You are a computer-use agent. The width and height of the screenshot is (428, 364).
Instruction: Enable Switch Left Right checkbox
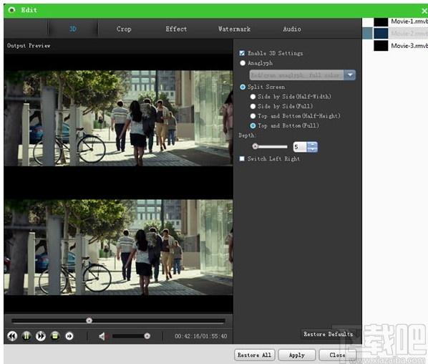(x=242, y=158)
